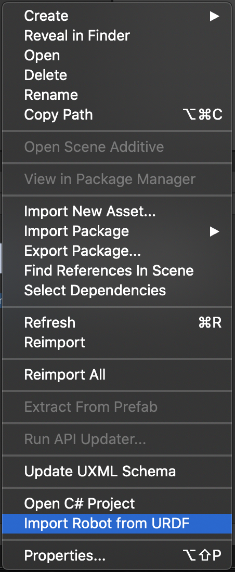Select Update UXML Schema
Screen dimensions: 235x572
click(117, 471)
